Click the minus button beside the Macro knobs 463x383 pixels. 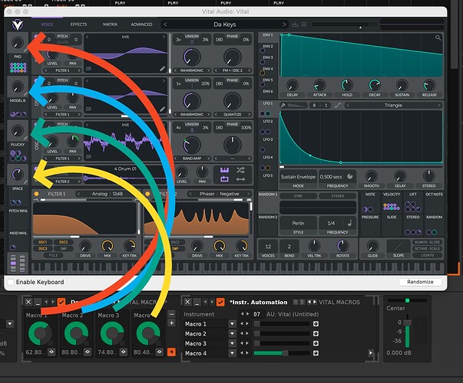pyautogui.click(x=171, y=314)
